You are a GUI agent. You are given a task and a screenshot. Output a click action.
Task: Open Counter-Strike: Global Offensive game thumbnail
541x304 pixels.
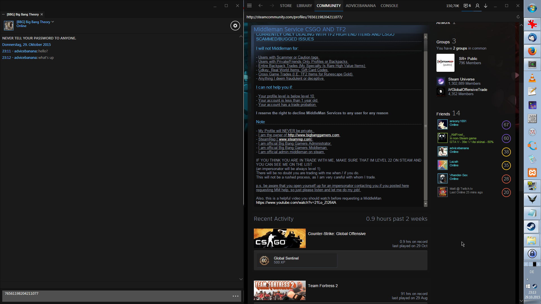pos(280,238)
